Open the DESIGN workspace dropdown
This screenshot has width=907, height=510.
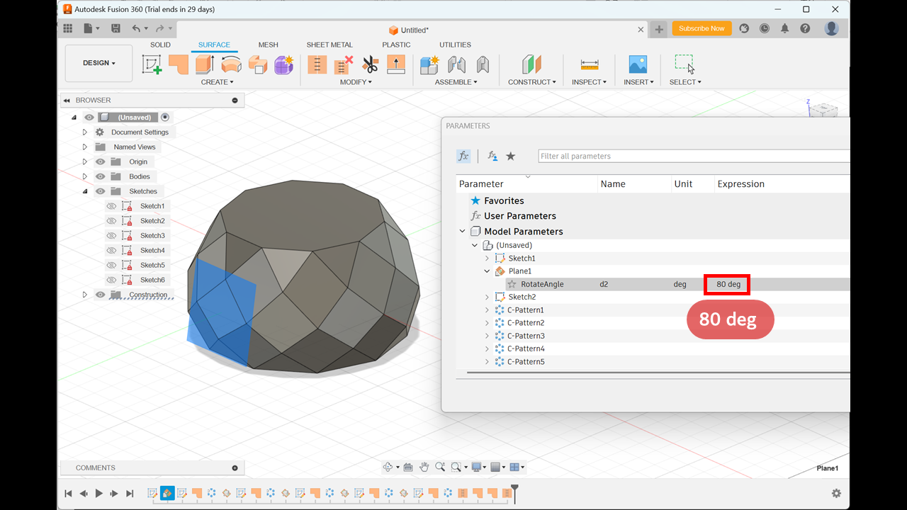pyautogui.click(x=98, y=63)
